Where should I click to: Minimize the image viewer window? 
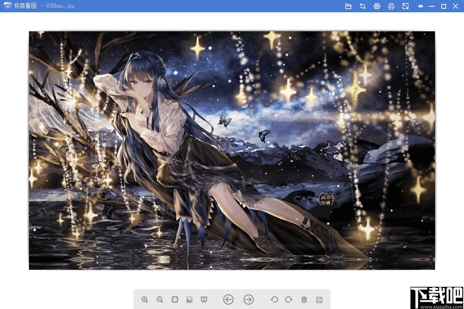pyautogui.click(x=432, y=6)
